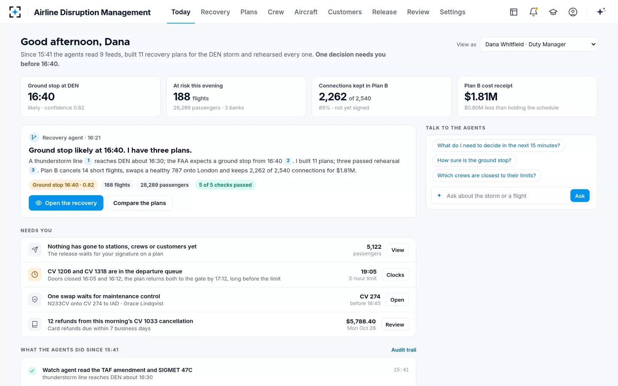Image resolution: width=618 pixels, height=386 pixels.
Task: Open the Settings tab
Action: 452,12
